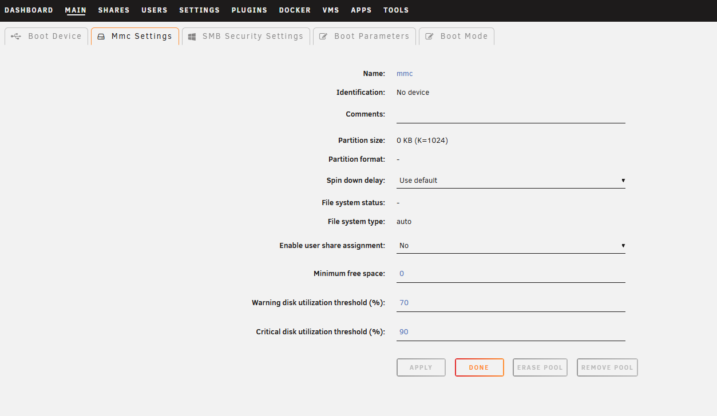Open the Spin down delay dropdown
Viewport: 717px width, 416px height.
tap(511, 181)
